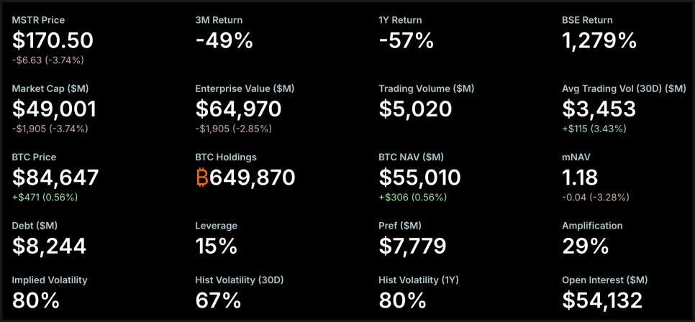The height and width of the screenshot is (322, 695).
Task: Click the mNAV value 1.18
Action: 580,178
